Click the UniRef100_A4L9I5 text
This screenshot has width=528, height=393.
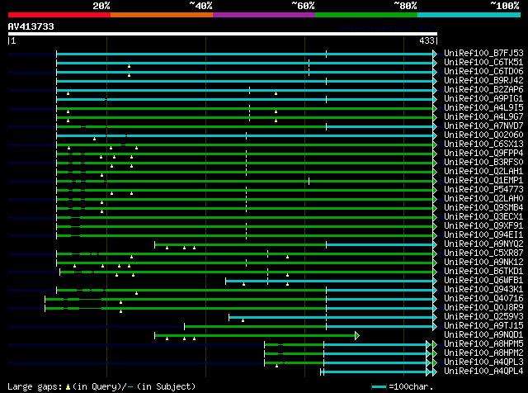(483, 108)
